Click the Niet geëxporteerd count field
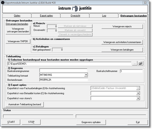The height and width of the screenshot is (129, 152). 57,50
